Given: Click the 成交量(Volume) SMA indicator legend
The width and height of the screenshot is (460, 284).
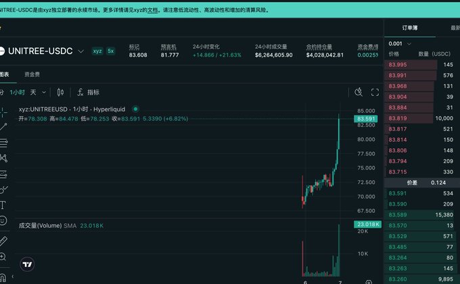Looking at the screenshot, I should click(x=61, y=226).
